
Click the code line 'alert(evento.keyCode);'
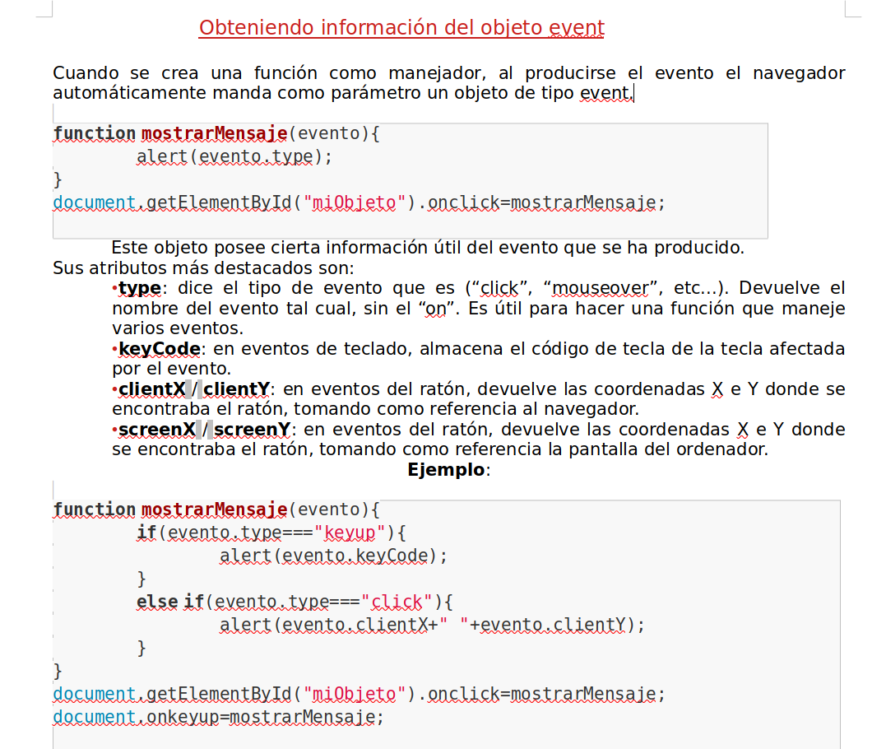tap(333, 556)
